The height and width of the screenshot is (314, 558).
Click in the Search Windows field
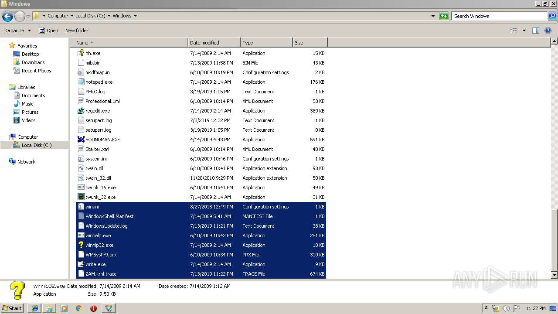[499, 16]
